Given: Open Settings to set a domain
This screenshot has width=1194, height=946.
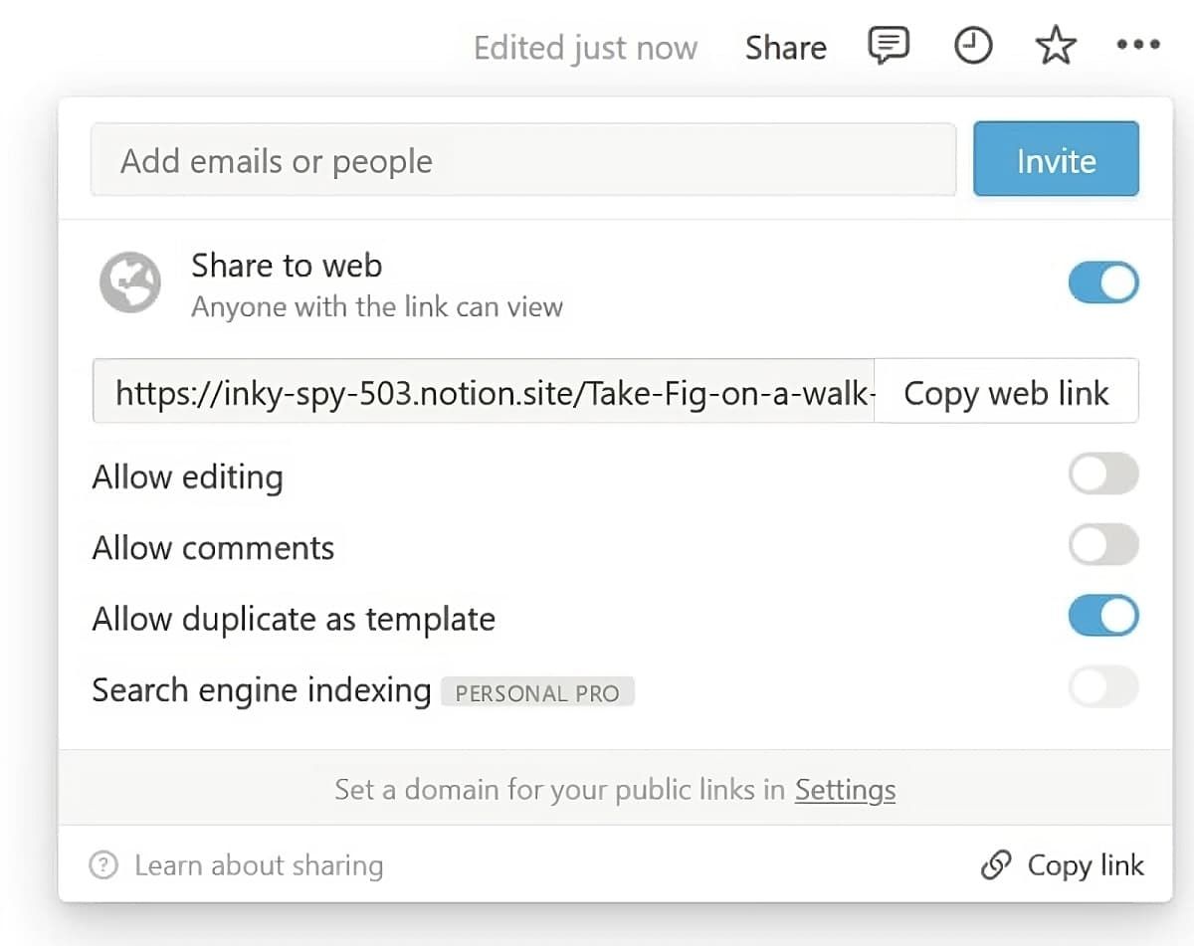Looking at the screenshot, I should coord(845,790).
